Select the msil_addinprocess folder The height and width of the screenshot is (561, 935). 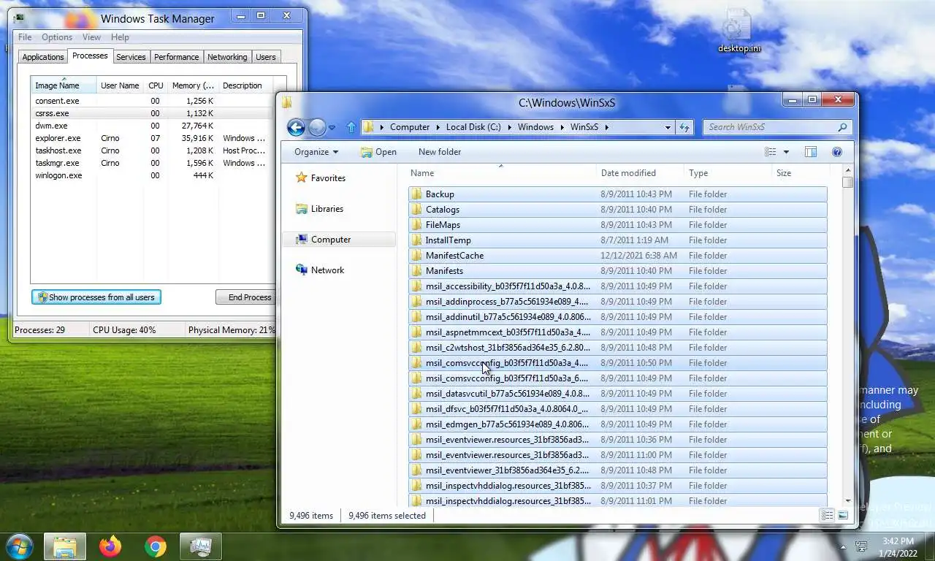pyautogui.click(x=617, y=302)
